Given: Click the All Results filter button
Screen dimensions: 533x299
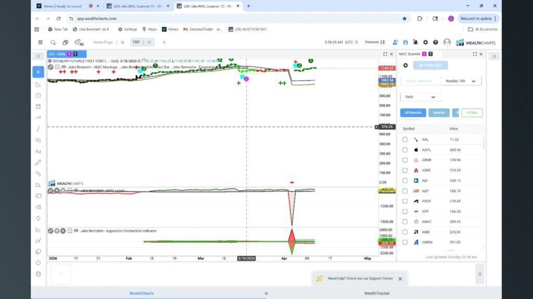Looking at the screenshot, I should coord(413,113).
